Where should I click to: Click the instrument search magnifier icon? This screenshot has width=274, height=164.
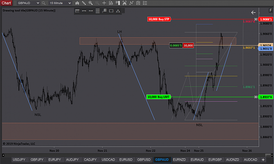[x=44, y=3]
